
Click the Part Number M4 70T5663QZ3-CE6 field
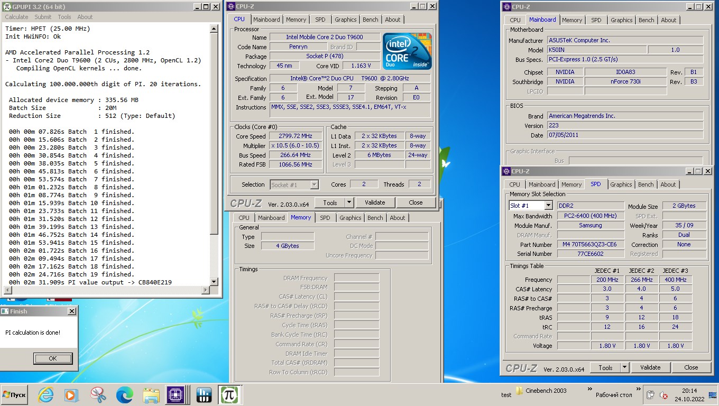[x=589, y=245]
